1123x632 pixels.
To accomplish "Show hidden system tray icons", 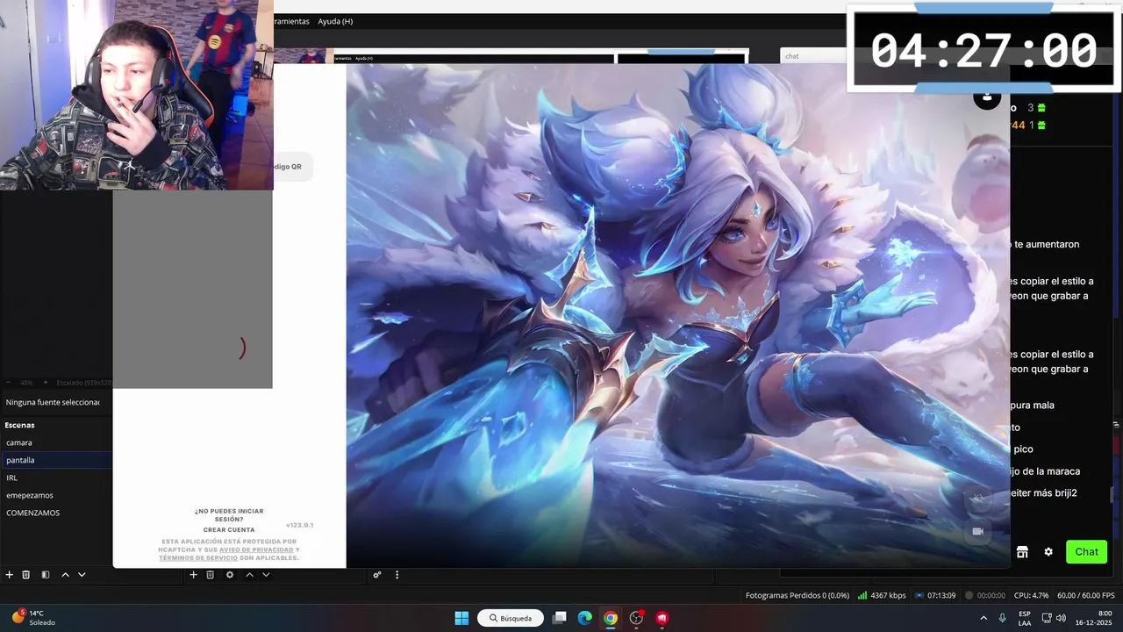I will tap(984, 618).
